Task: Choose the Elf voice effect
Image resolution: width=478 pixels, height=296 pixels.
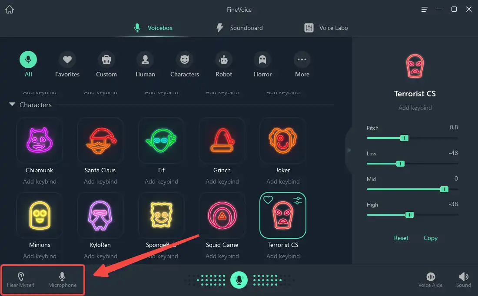Action: 161,140
